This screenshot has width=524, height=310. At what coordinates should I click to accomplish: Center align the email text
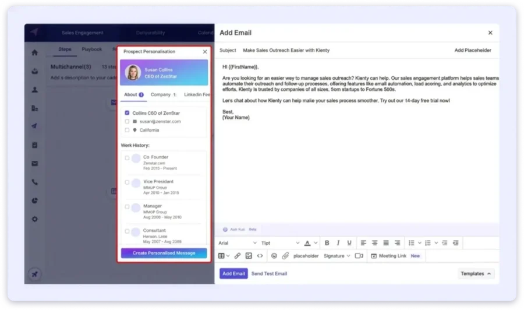click(x=374, y=243)
